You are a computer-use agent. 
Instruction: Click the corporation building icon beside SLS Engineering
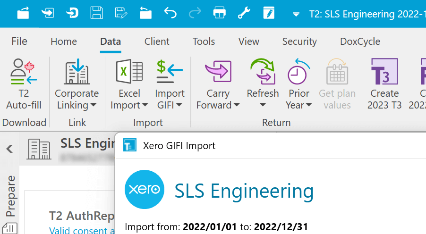coord(39,149)
